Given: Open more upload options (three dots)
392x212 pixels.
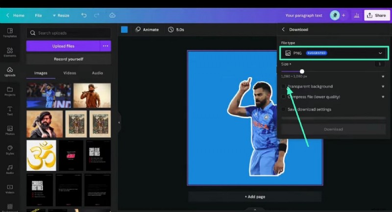Looking at the screenshot, I should [x=105, y=46].
